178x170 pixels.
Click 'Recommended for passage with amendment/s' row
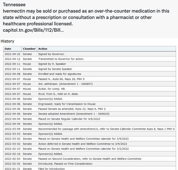click(x=90, y=129)
